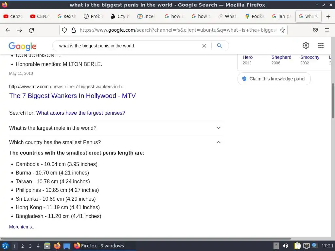335x251 pixels.
Task: Open the Firefox hamburger menu
Action: click(x=327, y=30)
